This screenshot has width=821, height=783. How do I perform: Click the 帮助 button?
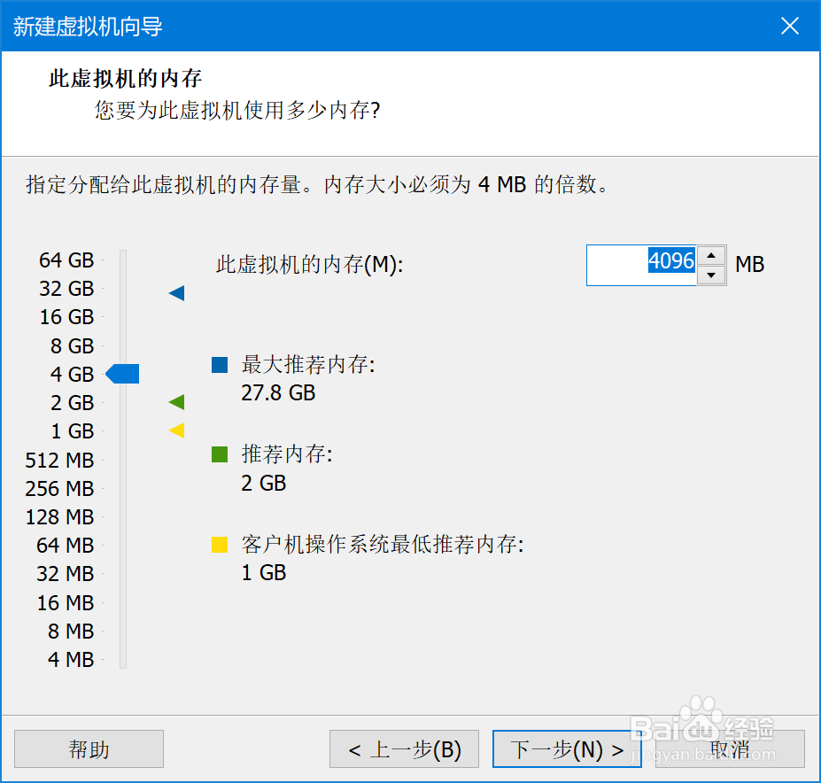pyautogui.click(x=89, y=749)
